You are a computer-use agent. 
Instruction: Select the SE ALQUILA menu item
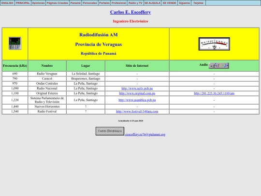pos(152,3)
